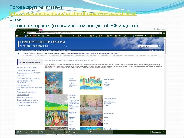
Task: Open the NOAA bookmark folder
Action: [110, 36]
